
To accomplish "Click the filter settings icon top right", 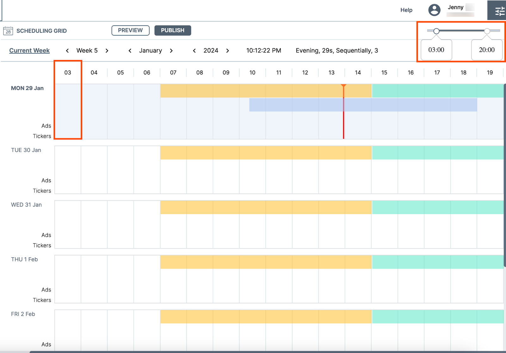I will click(499, 11).
